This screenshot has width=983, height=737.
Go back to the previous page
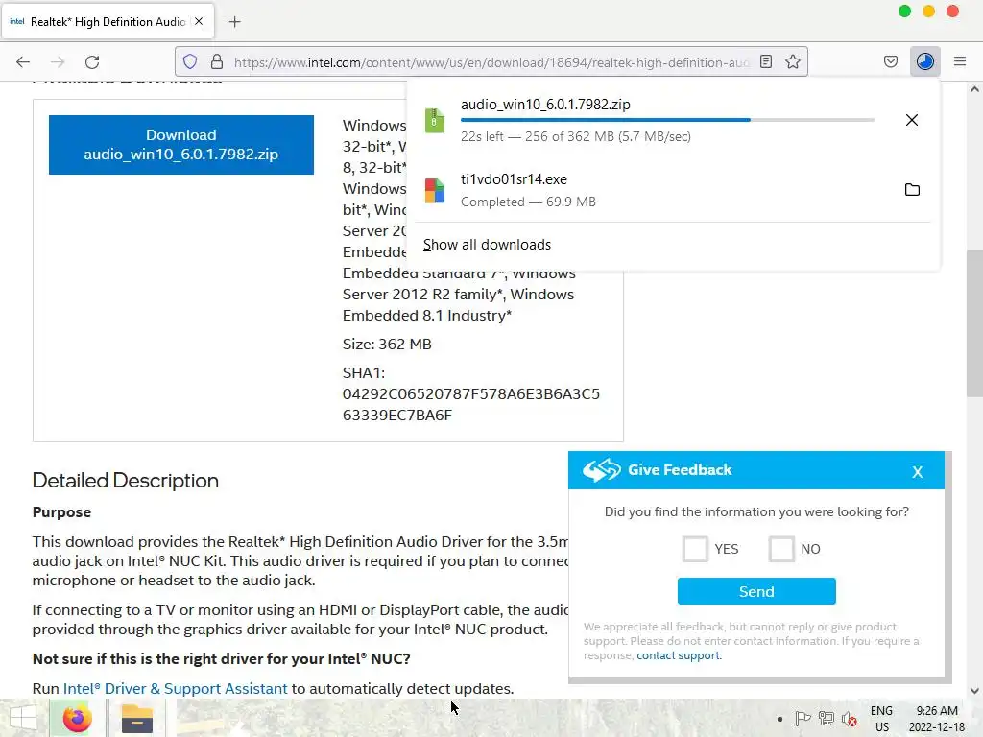23,61
